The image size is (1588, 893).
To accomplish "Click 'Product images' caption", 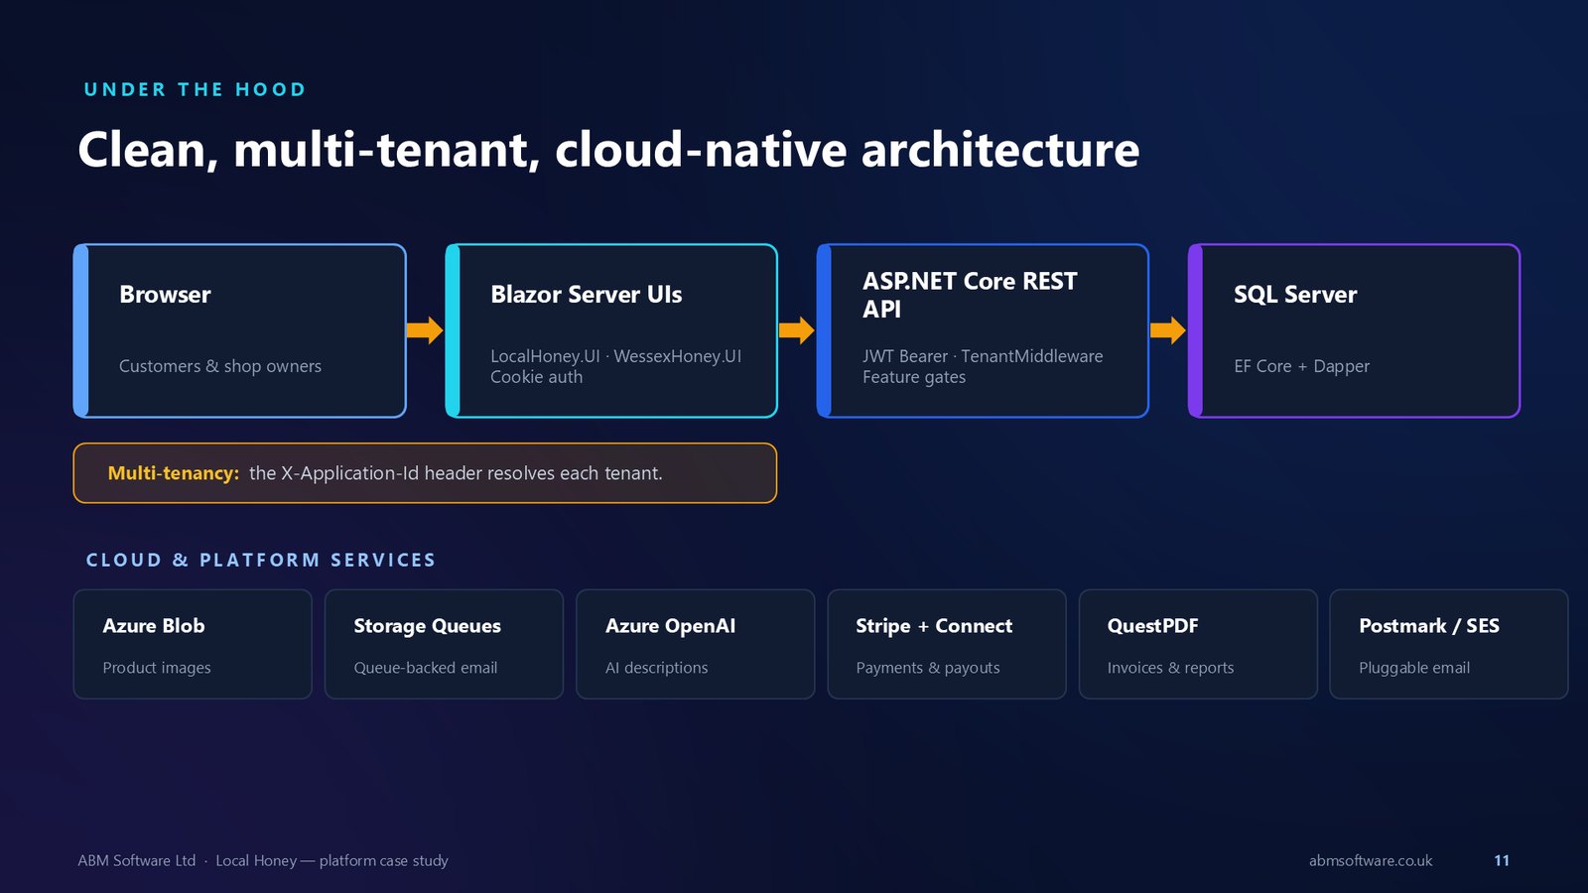I will 157,668.
